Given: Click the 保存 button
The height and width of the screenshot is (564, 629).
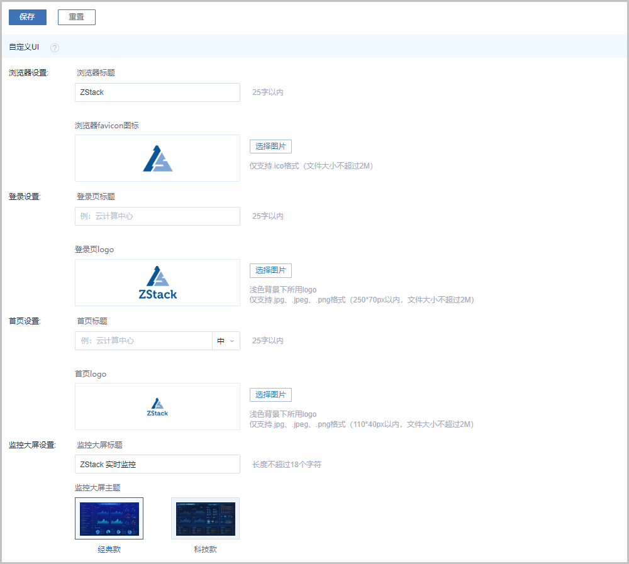Looking at the screenshot, I should pyautogui.click(x=28, y=17).
